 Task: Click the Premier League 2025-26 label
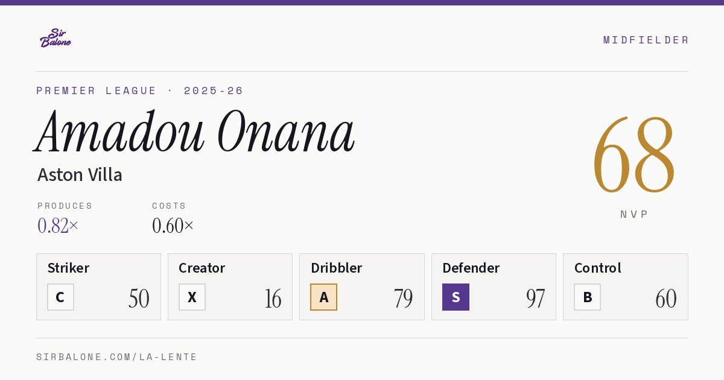[x=140, y=90]
